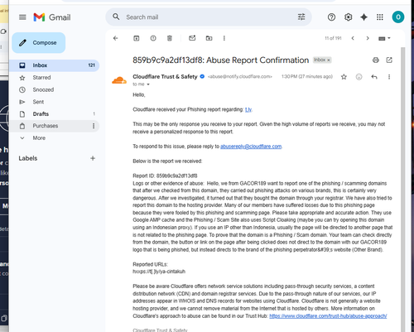Remove the Inbox label chip
Screen dimensions: 414x332
329,60
